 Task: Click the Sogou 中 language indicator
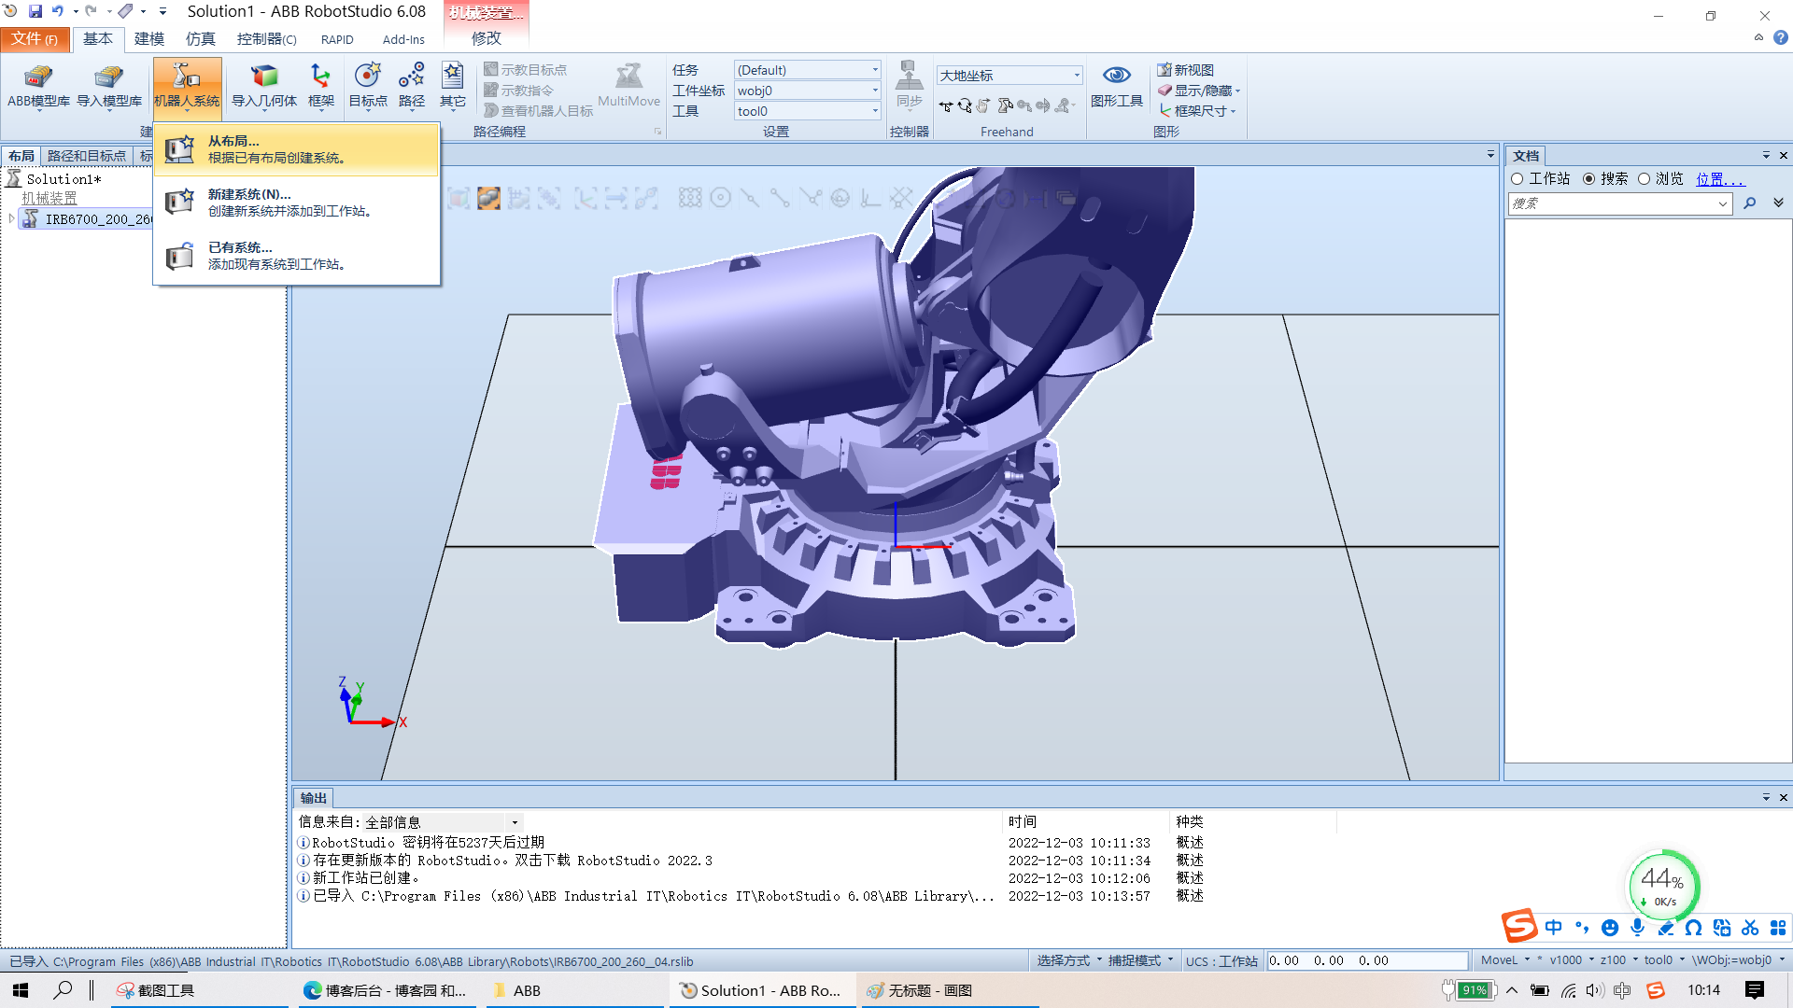pos(1554,927)
